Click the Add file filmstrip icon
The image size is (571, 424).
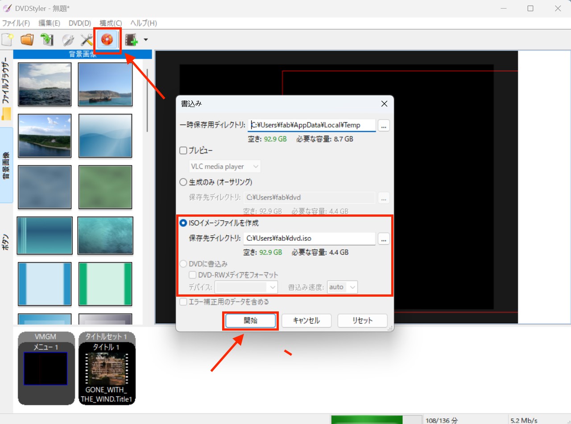132,40
